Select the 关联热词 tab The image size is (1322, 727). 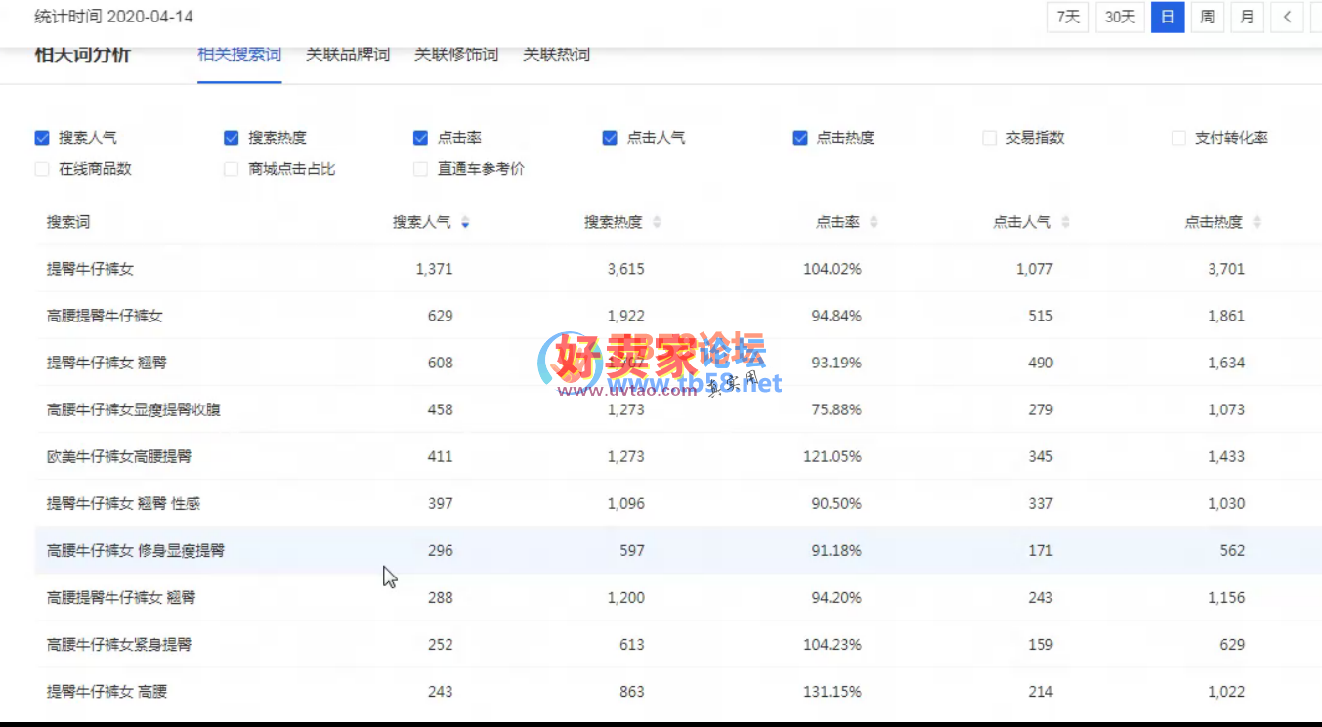[x=556, y=55]
